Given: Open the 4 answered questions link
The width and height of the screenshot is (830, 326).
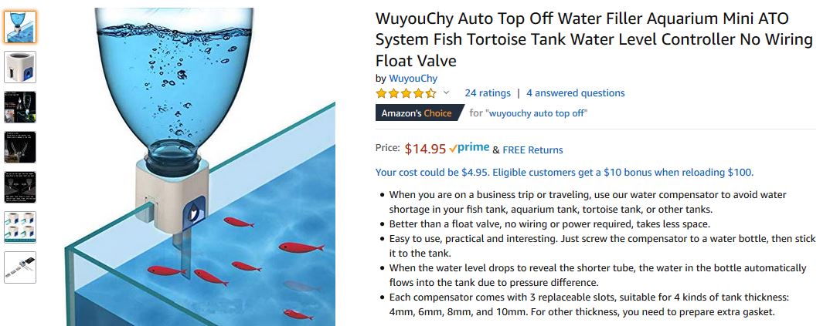Looking at the screenshot, I should tap(575, 93).
